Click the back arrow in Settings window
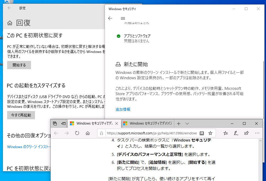Image resolution: width=266 pixels, height=181 pixels. (x=9, y=8)
